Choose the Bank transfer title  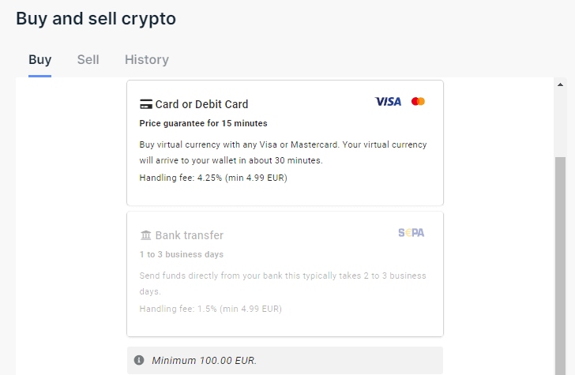point(189,235)
